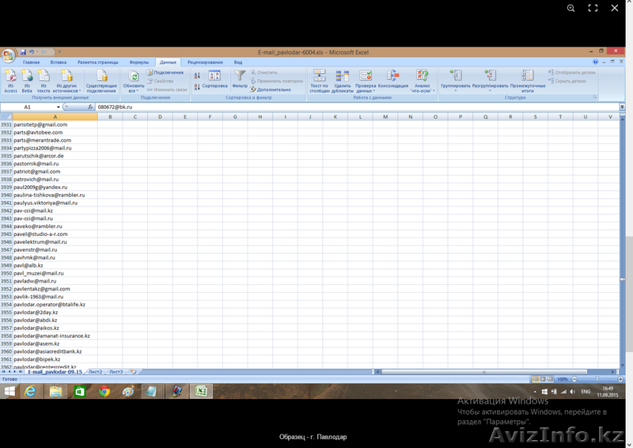Open the Вставка ribbon tab
Screen dimensions: 633x448
58,62
